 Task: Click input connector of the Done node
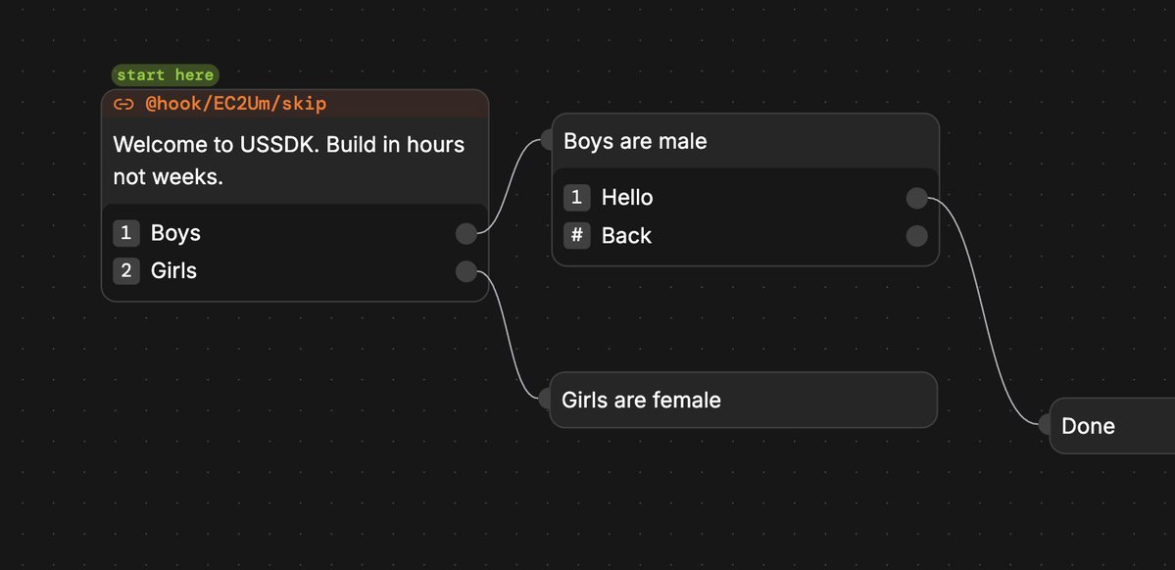coord(1046,424)
